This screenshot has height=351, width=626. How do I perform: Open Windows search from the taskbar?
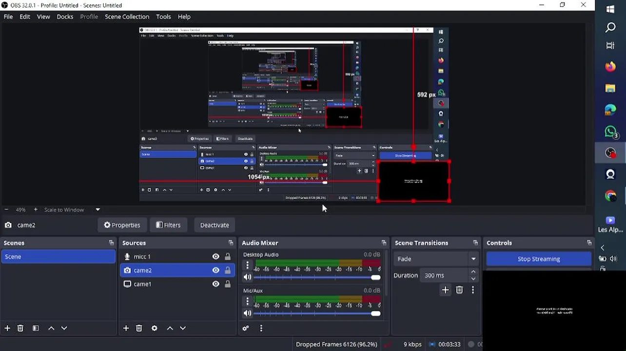[610, 28]
